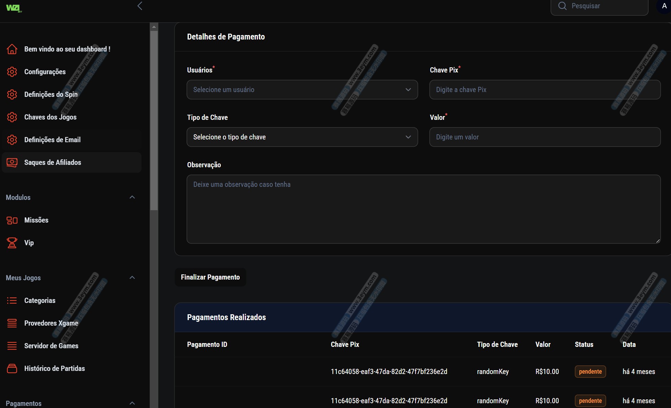Click the sidebar scrollbar up arrow
671x408 pixels.
pos(154,27)
